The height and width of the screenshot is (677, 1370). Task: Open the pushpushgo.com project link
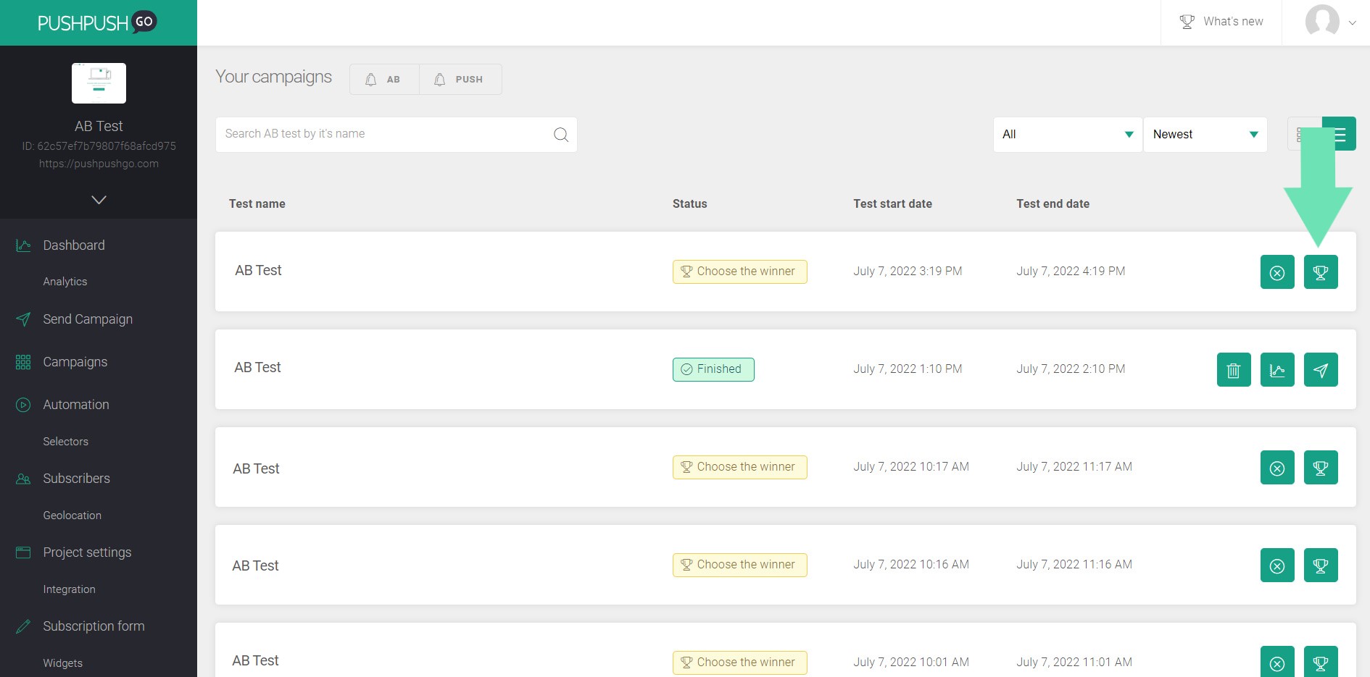click(99, 164)
